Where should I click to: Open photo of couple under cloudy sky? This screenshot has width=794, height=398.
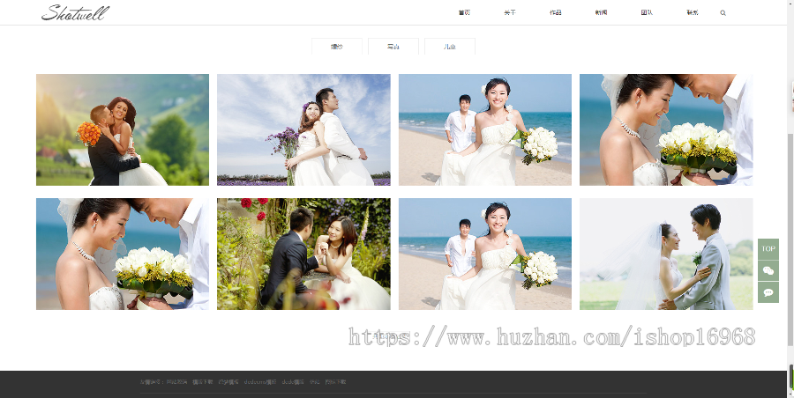tap(303, 130)
